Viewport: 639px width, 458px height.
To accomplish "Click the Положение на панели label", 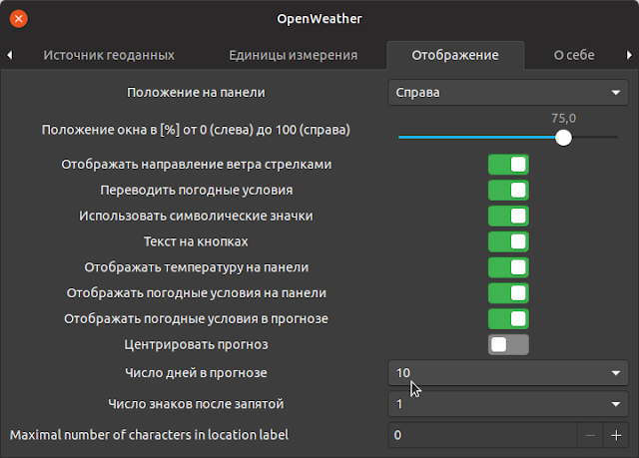I will click(196, 93).
